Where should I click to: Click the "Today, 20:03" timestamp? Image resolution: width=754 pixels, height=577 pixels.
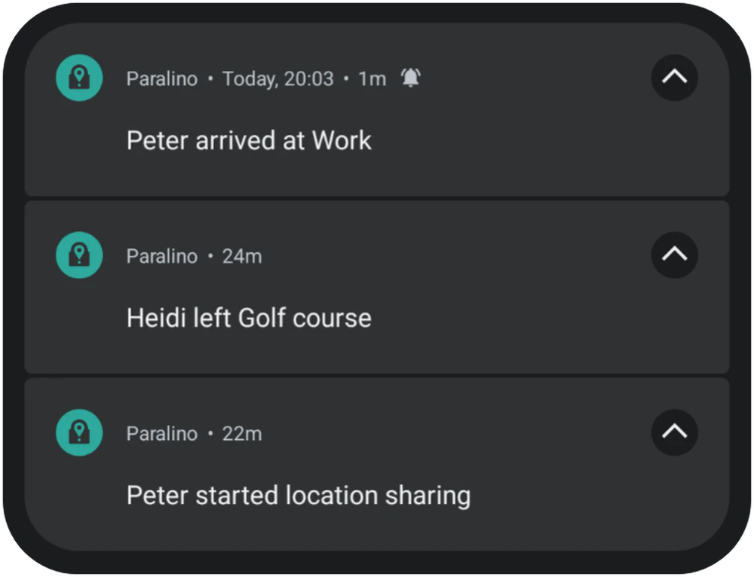[277, 79]
